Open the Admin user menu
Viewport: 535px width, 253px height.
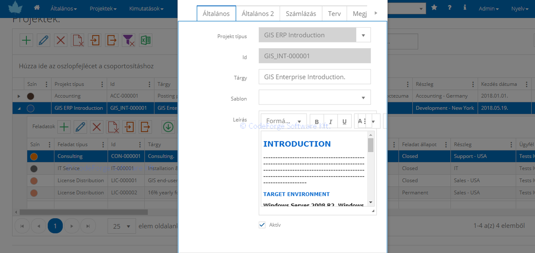(488, 9)
